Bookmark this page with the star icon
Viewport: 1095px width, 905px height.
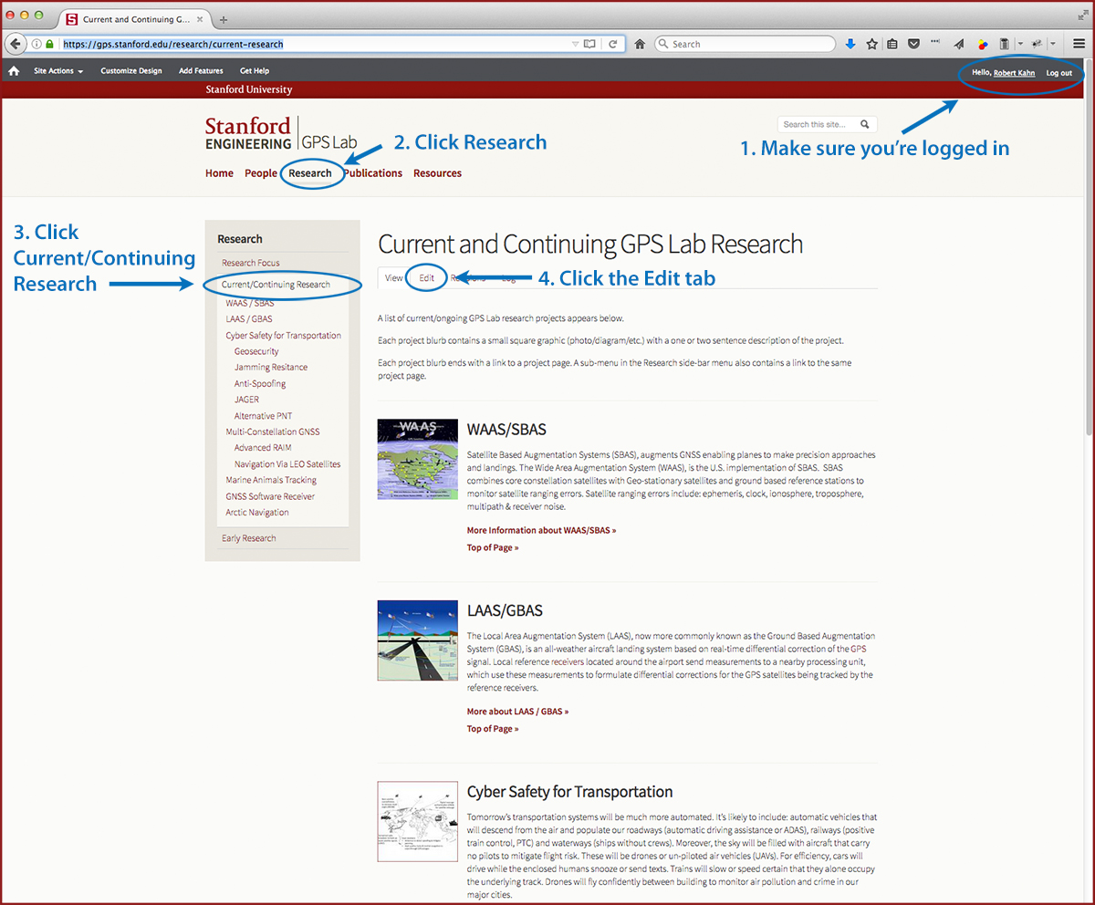coord(872,44)
